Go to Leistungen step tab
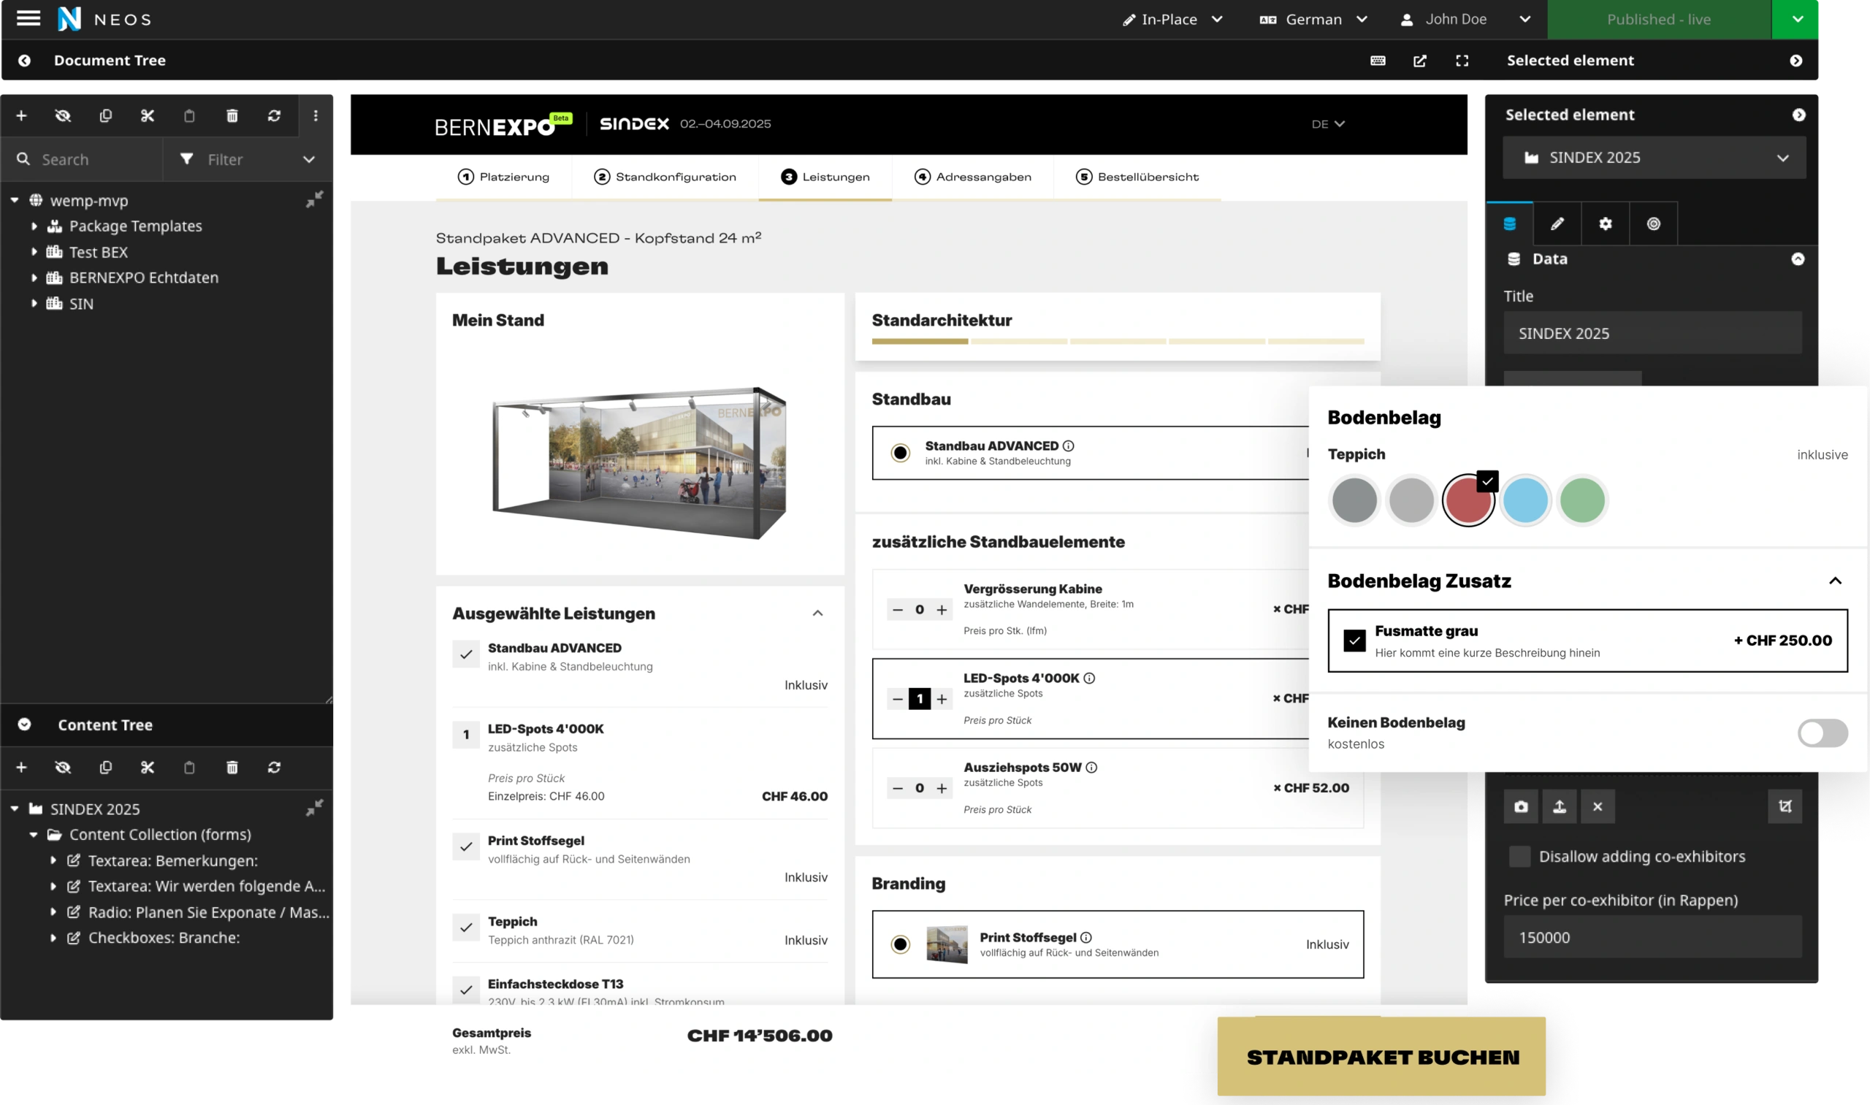 [x=825, y=177]
